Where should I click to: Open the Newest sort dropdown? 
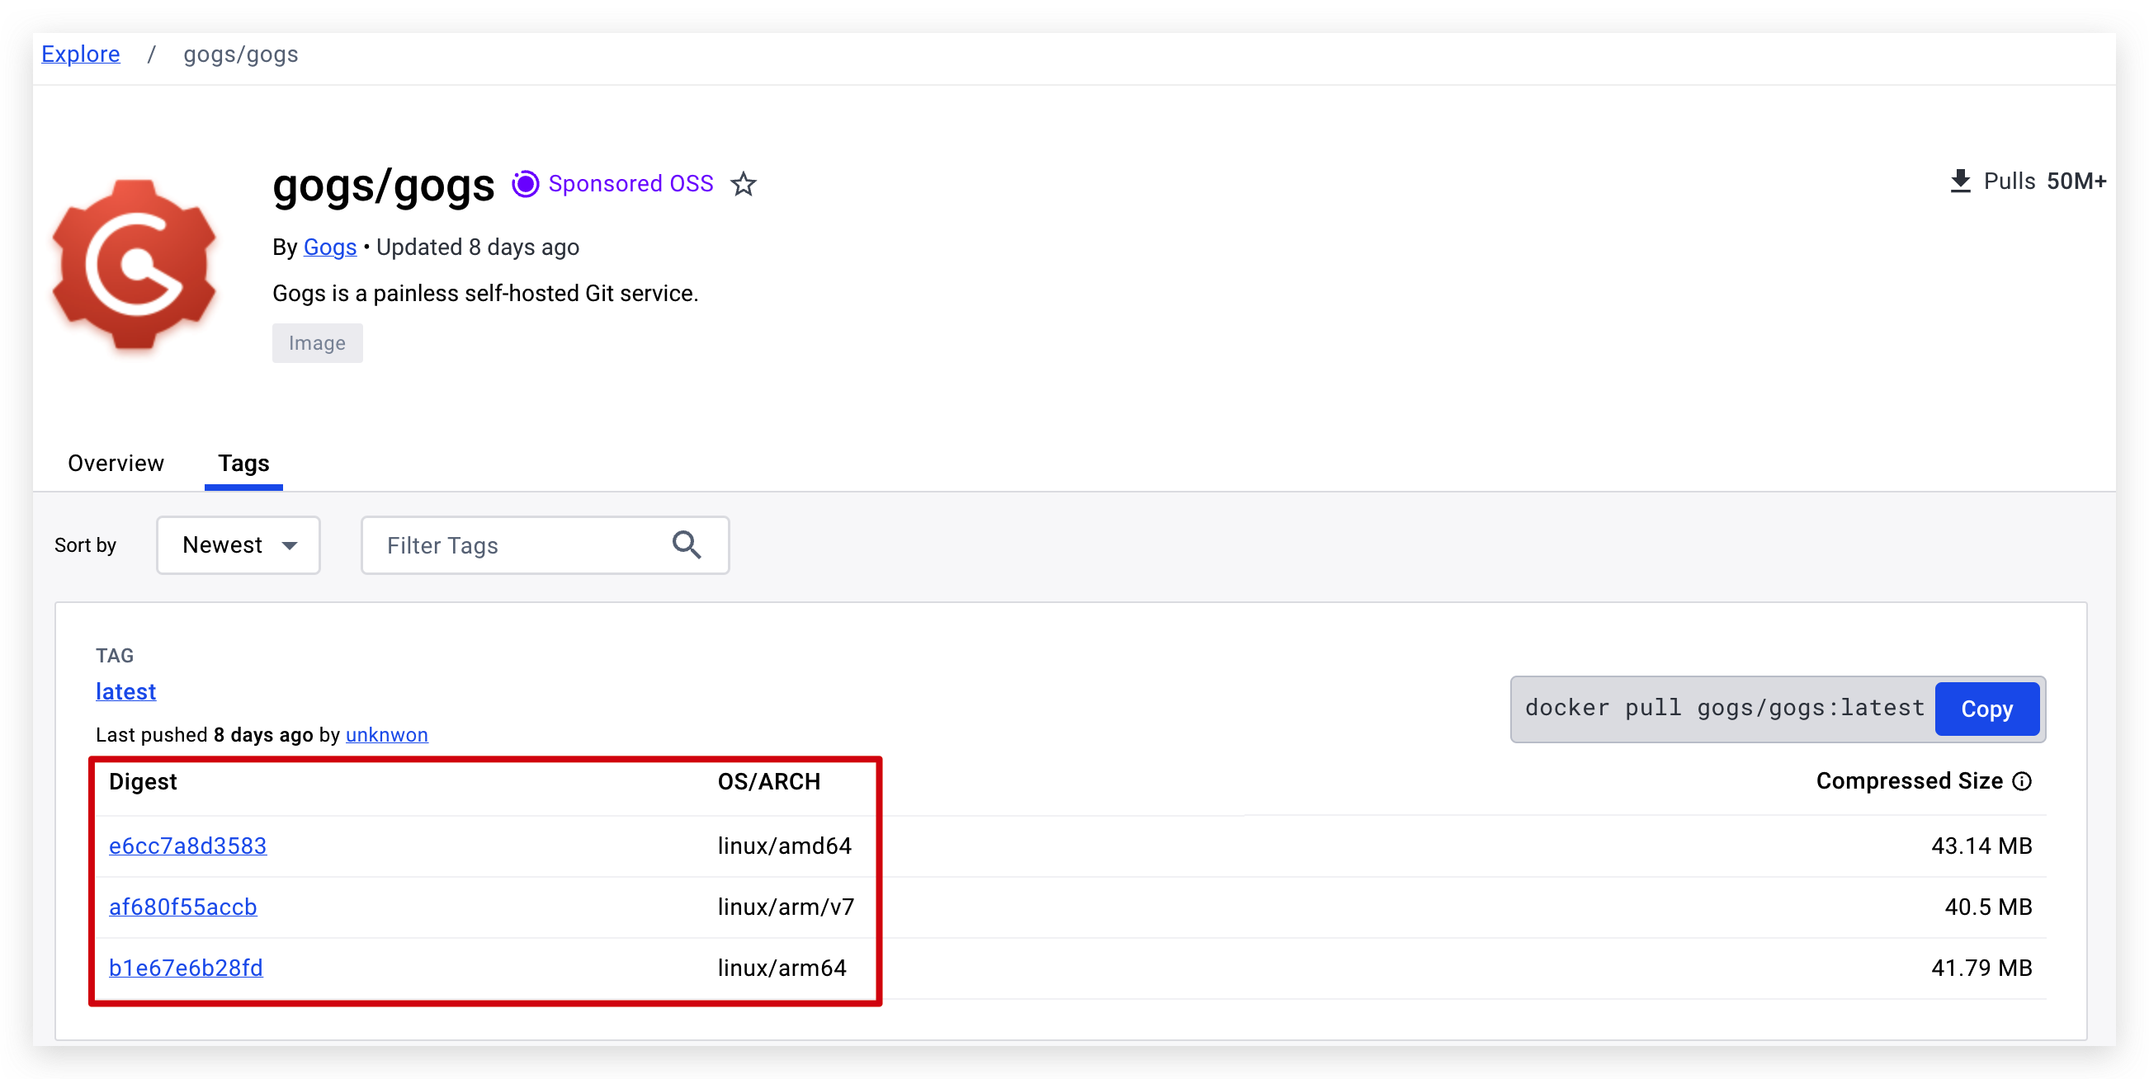[x=239, y=545]
